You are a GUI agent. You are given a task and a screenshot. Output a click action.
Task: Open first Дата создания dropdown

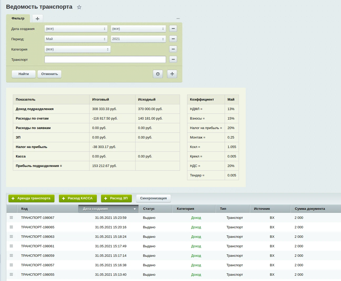tap(76, 29)
